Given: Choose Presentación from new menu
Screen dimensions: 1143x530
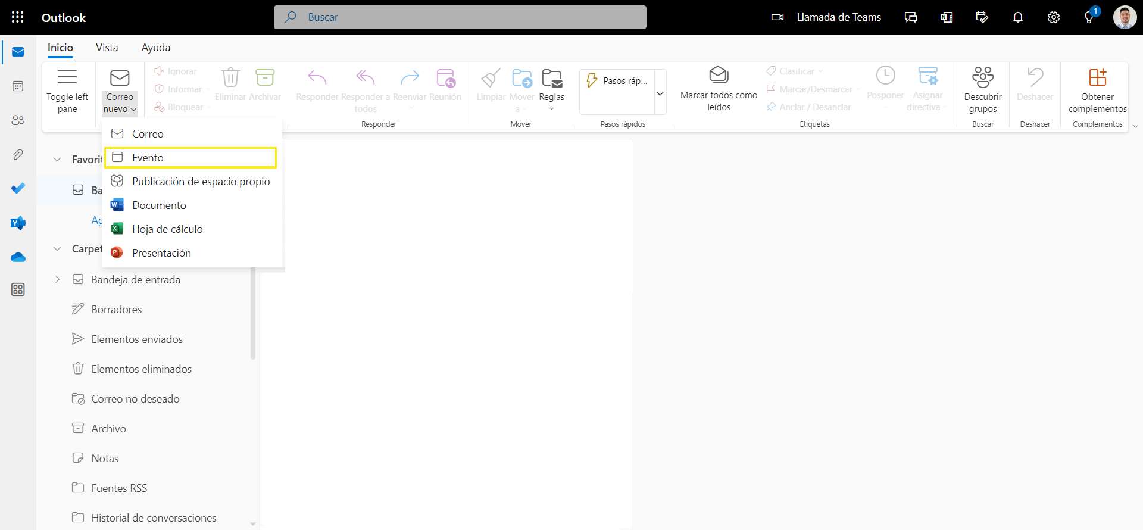Looking at the screenshot, I should click(x=192, y=253).
